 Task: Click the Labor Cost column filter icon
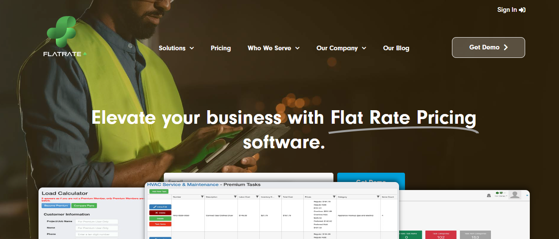click(257, 197)
